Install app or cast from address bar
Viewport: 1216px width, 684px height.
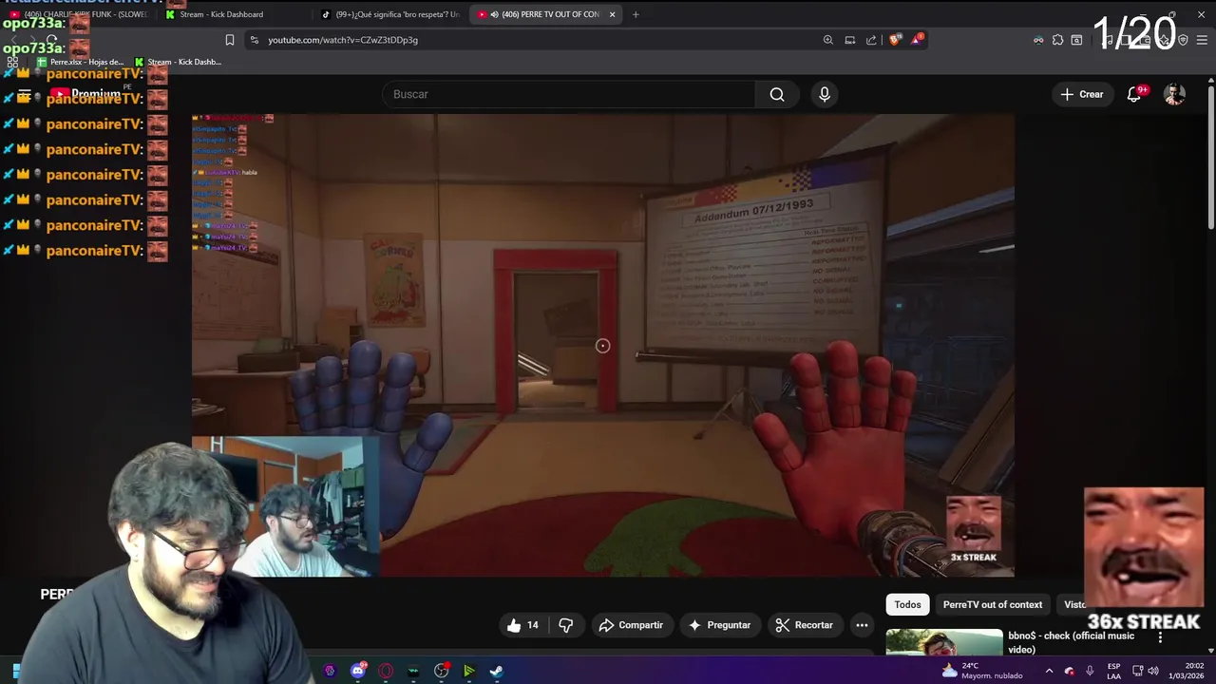(850, 40)
